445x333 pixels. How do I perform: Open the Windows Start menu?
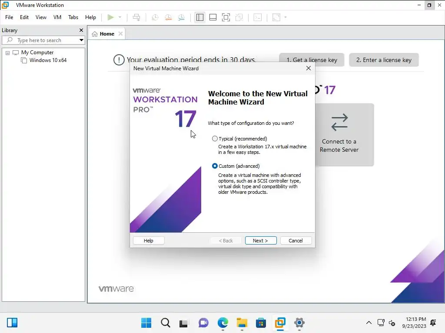146,323
